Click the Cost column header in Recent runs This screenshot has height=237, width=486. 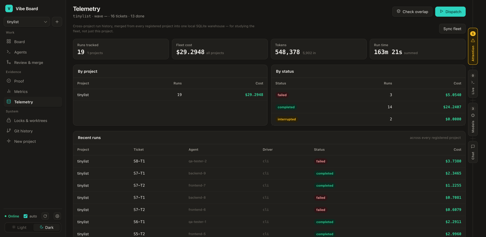(x=457, y=150)
